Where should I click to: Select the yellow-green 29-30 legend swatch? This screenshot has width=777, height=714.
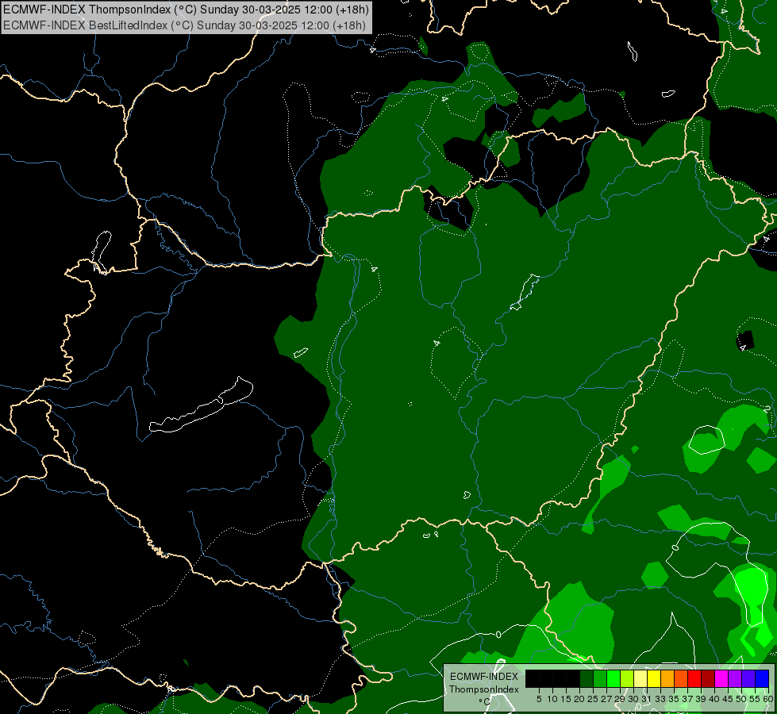627,678
